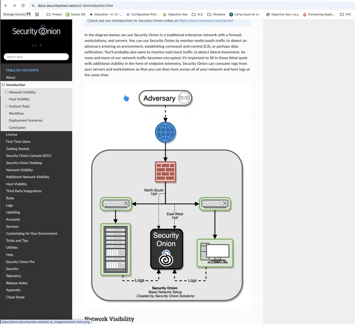Viewport: 355px width, 324px height.
Task: Click the Security Onion logo in sidebar
Action: click(36, 31)
